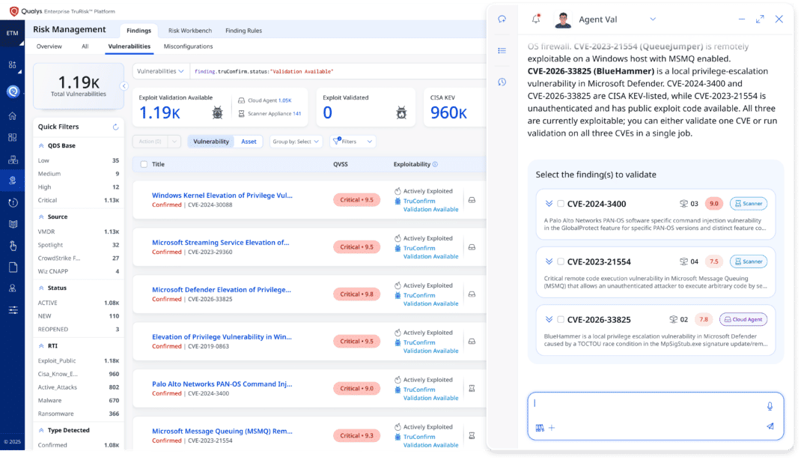Click the pointing-hand icon in left navigation

click(13, 246)
